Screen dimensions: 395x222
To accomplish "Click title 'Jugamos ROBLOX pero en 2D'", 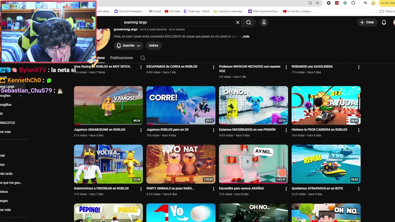I will point(167,129).
